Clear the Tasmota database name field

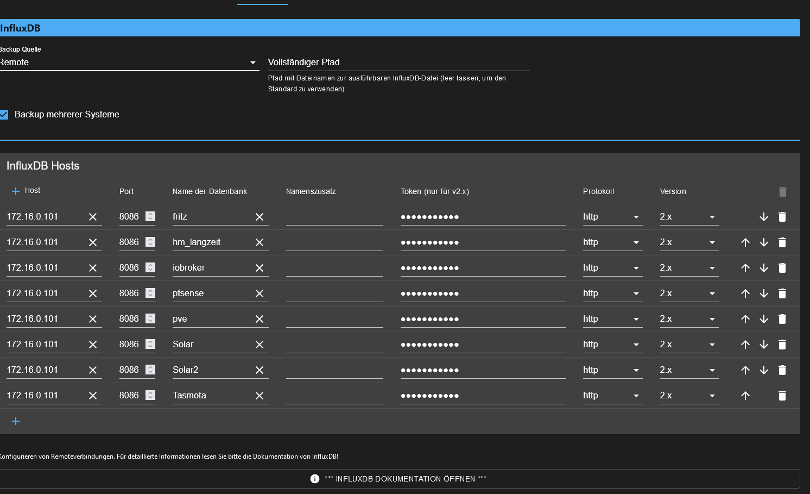click(260, 396)
